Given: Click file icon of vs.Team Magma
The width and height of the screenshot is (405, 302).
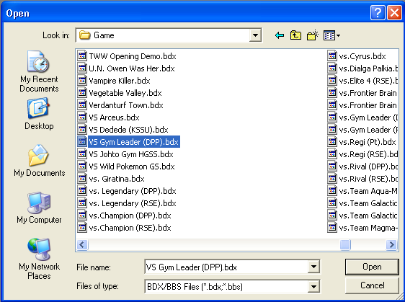Looking at the screenshot, I should (332, 228).
